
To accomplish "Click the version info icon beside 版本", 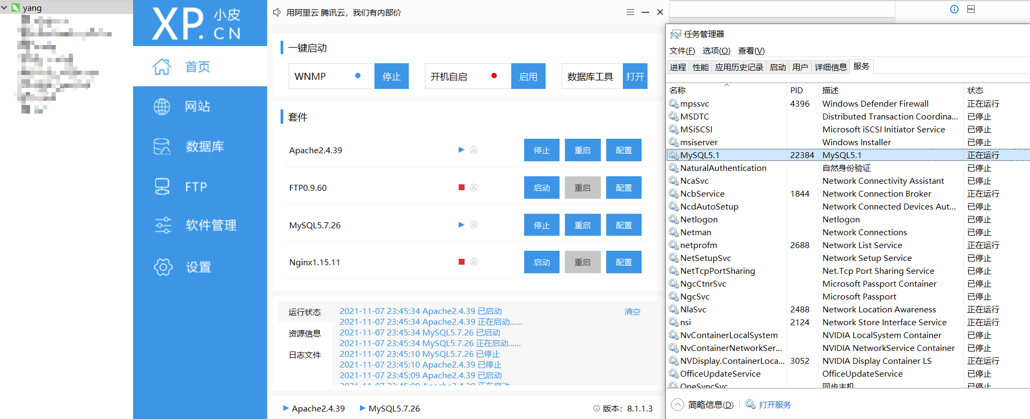I will tap(597, 408).
